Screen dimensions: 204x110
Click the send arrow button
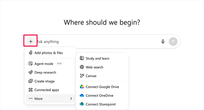pos(173,41)
